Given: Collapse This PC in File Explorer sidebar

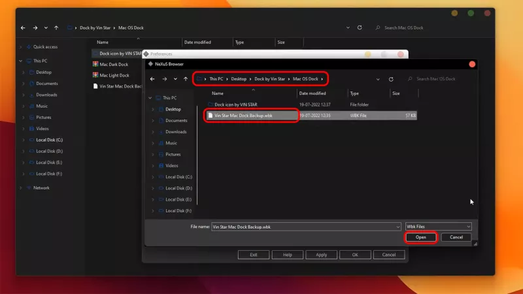Looking at the screenshot, I should click(x=21, y=61).
